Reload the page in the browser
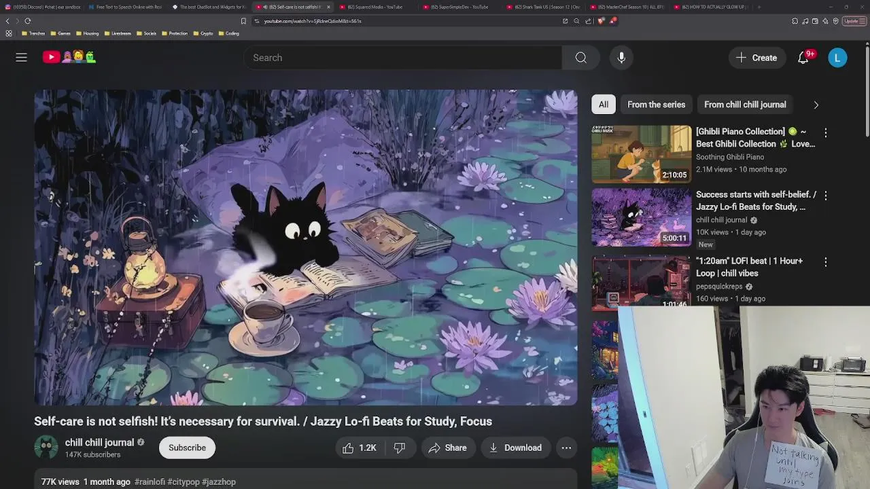Image resolution: width=870 pixels, height=489 pixels. [27, 21]
